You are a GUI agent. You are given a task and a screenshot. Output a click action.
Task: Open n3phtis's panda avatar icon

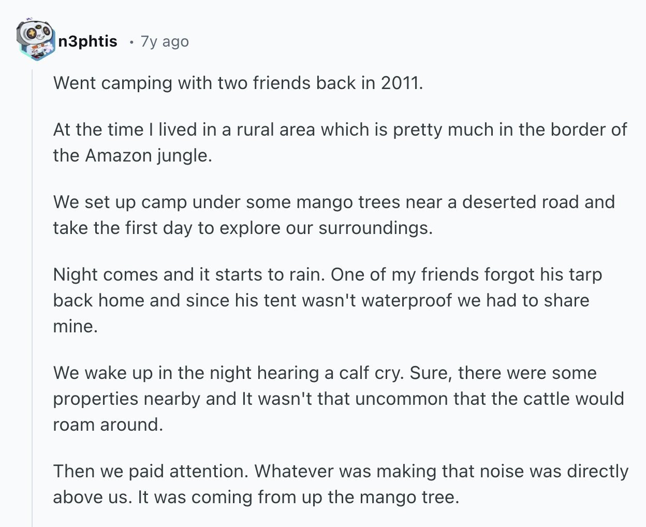tap(35, 40)
